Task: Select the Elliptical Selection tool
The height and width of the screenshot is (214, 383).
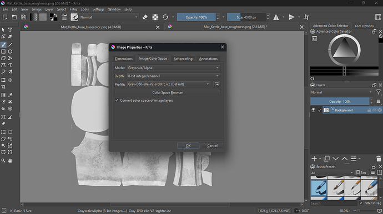Action: coord(10,132)
